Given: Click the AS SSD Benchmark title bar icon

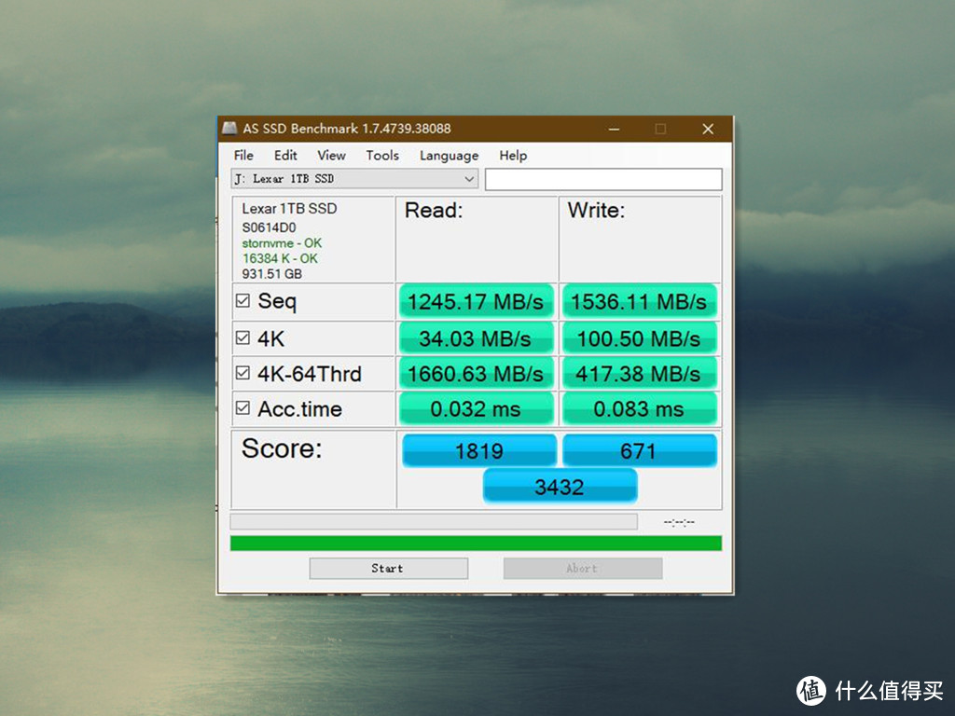Looking at the screenshot, I should [229, 129].
